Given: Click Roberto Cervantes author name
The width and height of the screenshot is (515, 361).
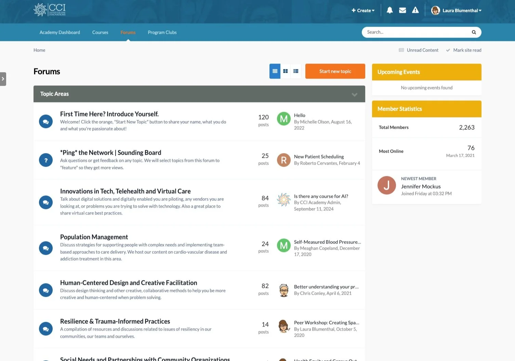Looking at the screenshot, I should pos(319,163).
